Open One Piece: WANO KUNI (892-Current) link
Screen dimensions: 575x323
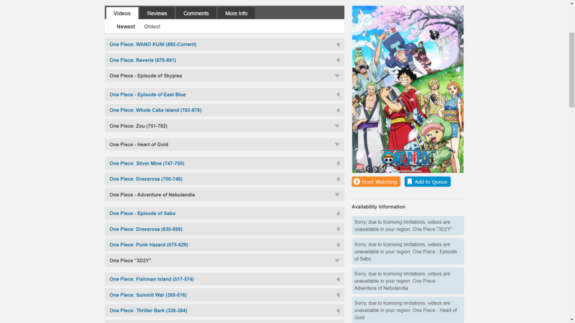[153, 44]
